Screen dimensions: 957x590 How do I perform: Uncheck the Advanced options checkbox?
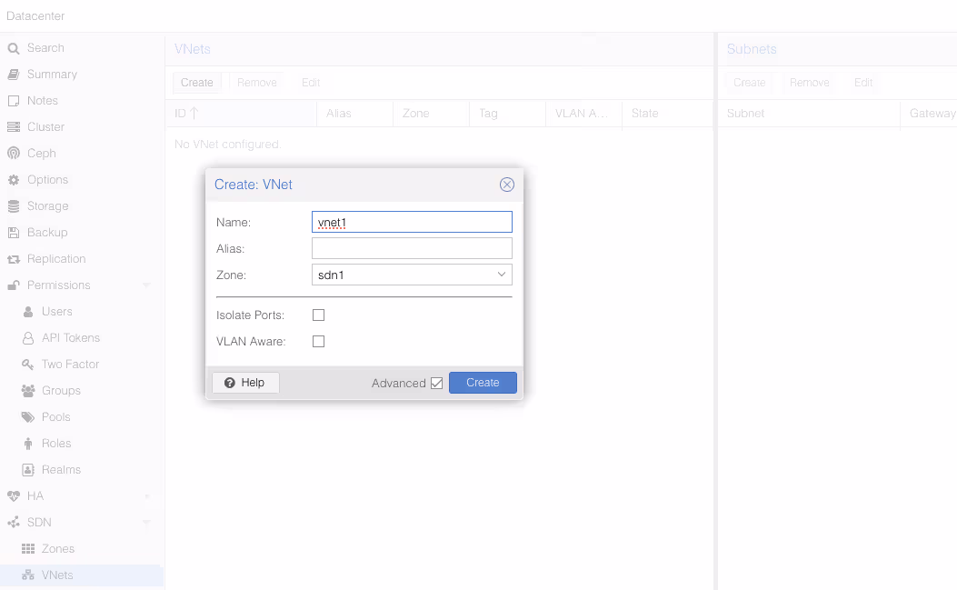[436, 384]
